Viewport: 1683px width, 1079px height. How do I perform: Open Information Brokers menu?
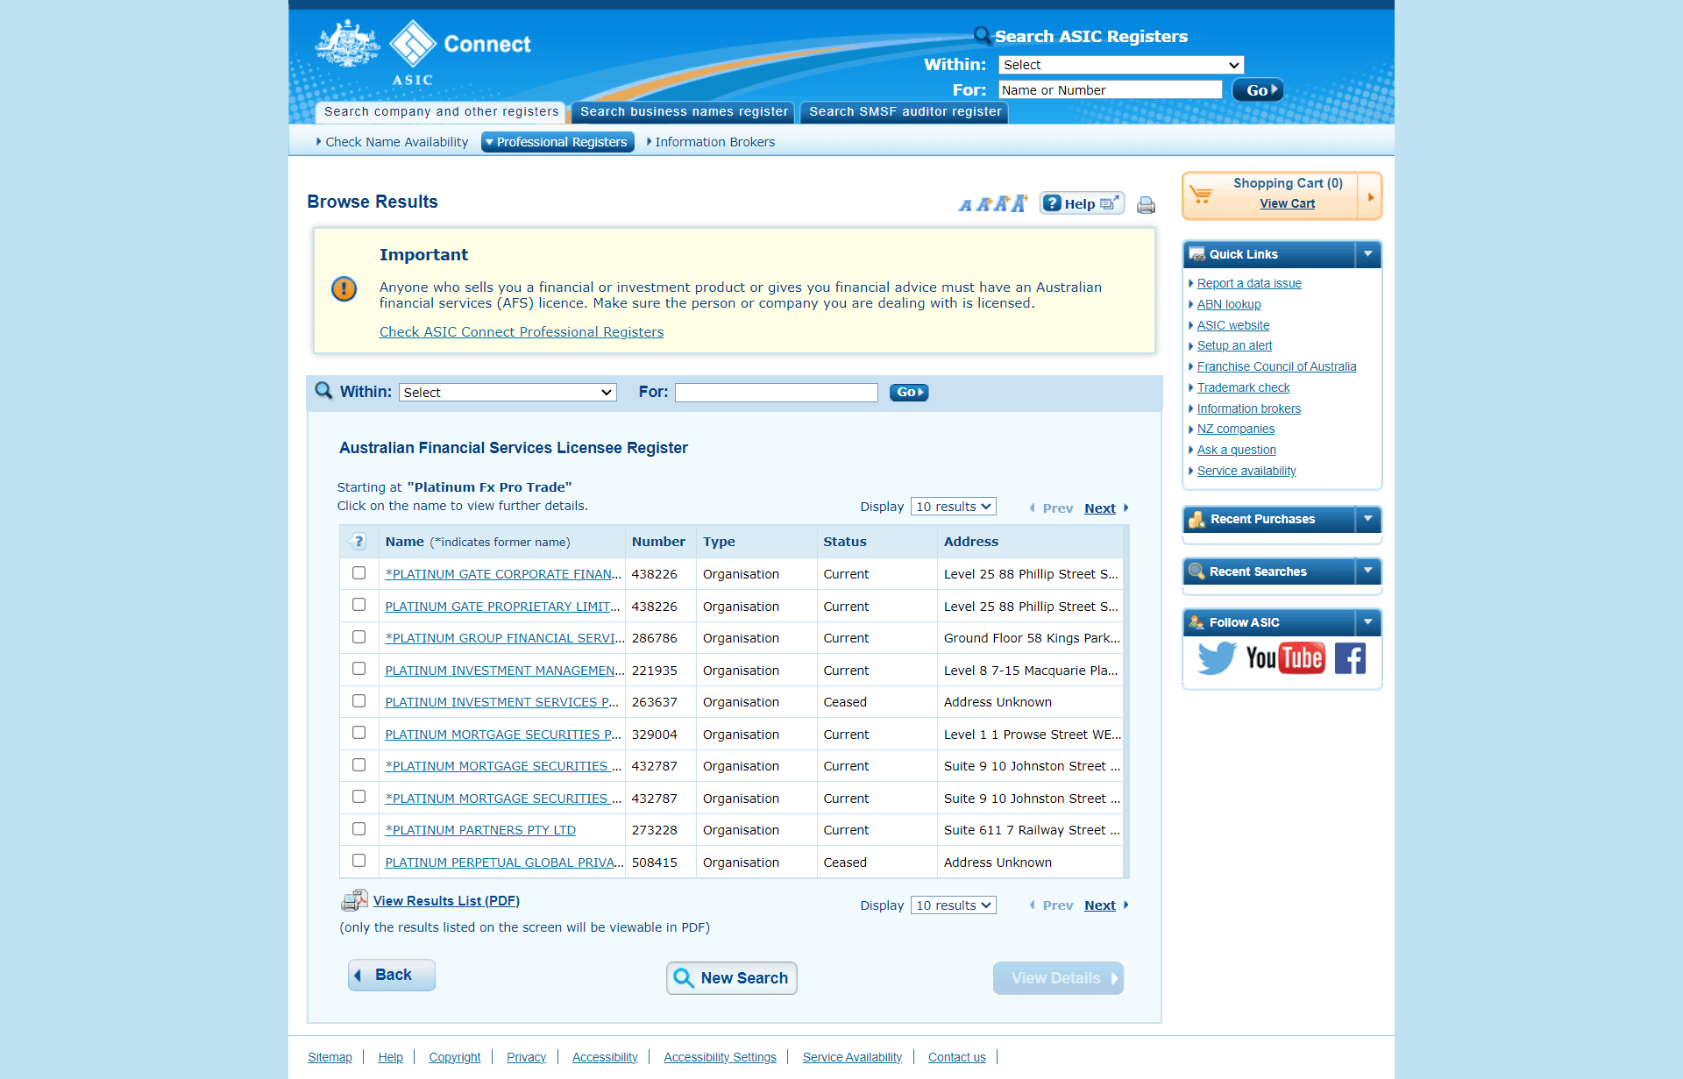711,142
